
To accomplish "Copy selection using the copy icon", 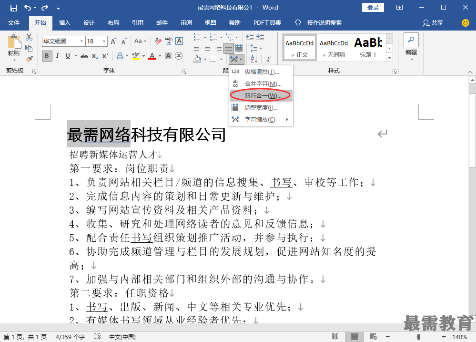I will [x=29, y=48].
